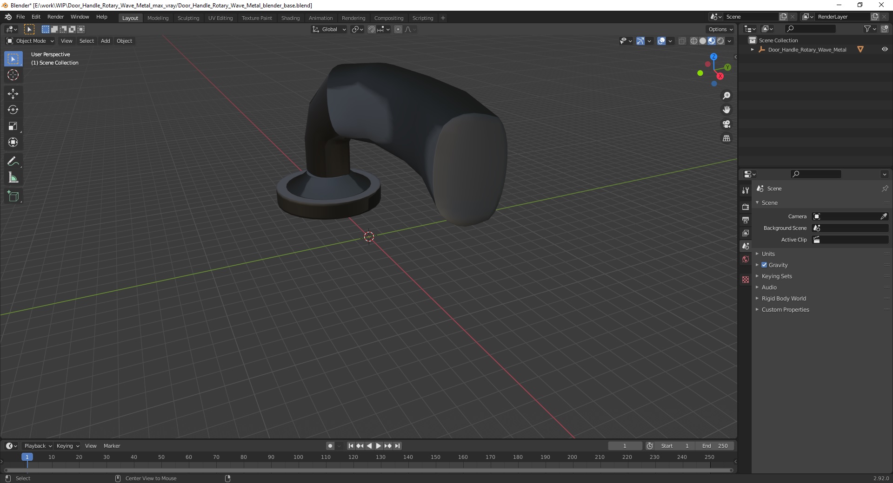
Task: Choose the Annotate tool
Action: coord(13,162)
